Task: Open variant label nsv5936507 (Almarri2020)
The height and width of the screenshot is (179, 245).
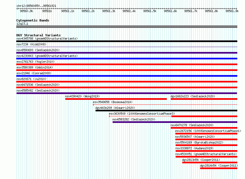Action: 195,137
